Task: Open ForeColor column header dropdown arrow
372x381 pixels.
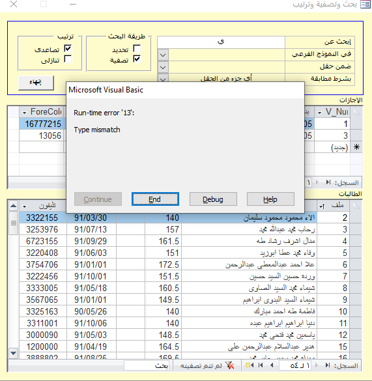Action: [x=24, y=113]
